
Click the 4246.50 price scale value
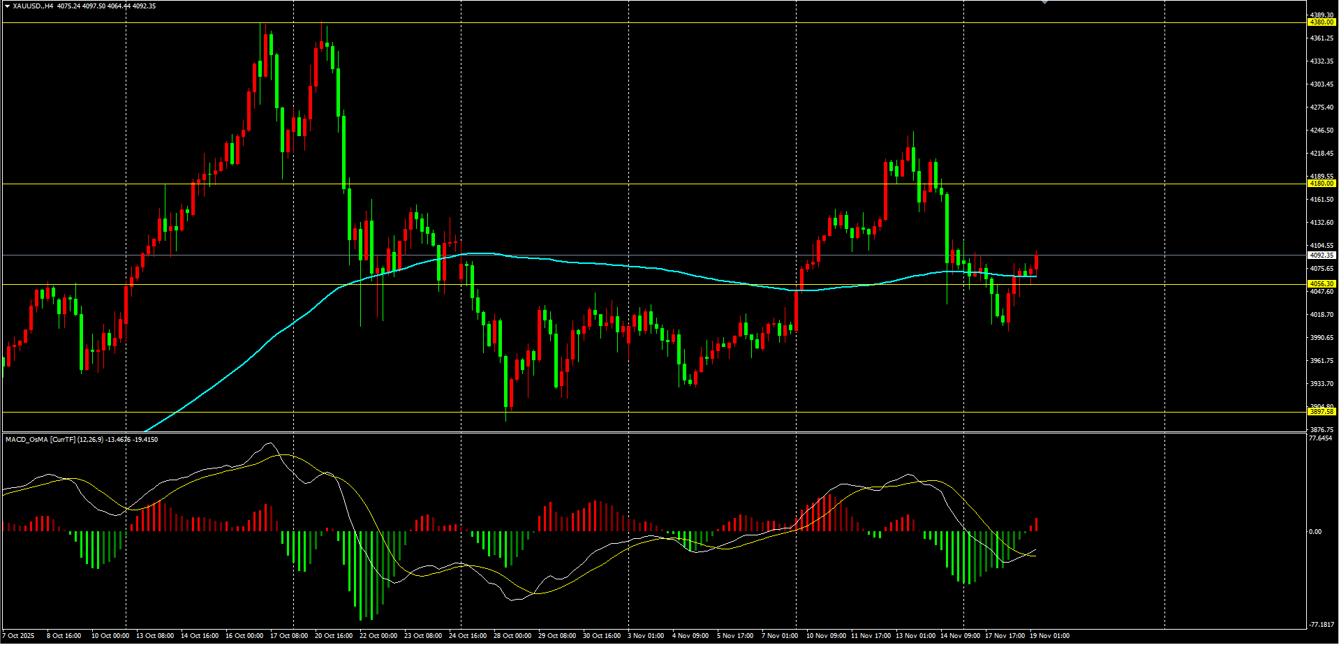tap(1321, 131)
